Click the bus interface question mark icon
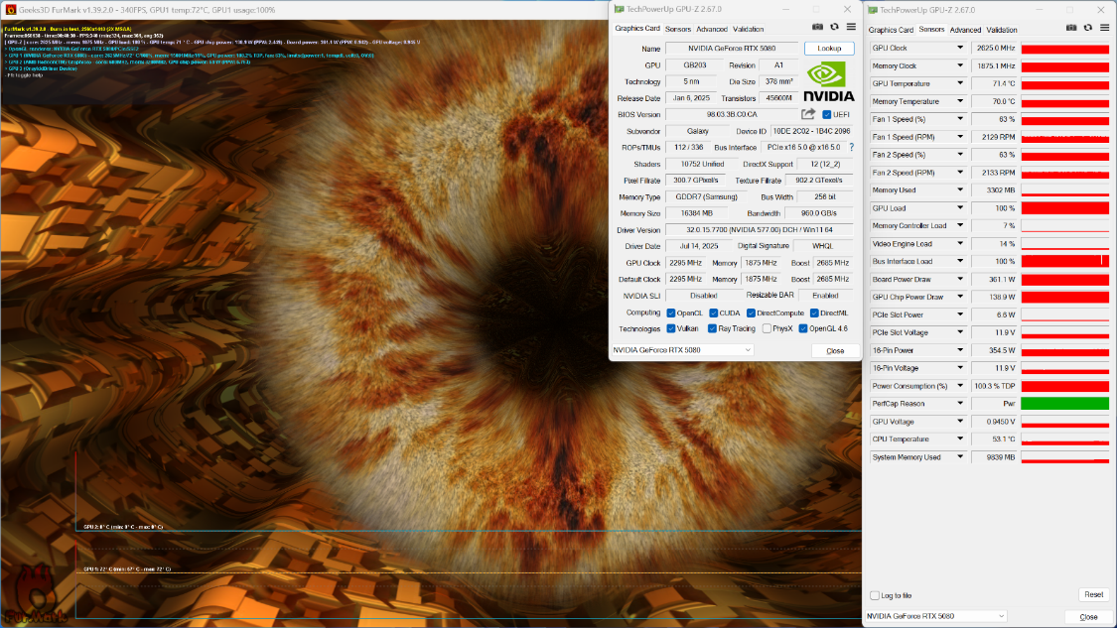Image resolution: width=1117 pixels, height=628 pixels. click(851, 148)
